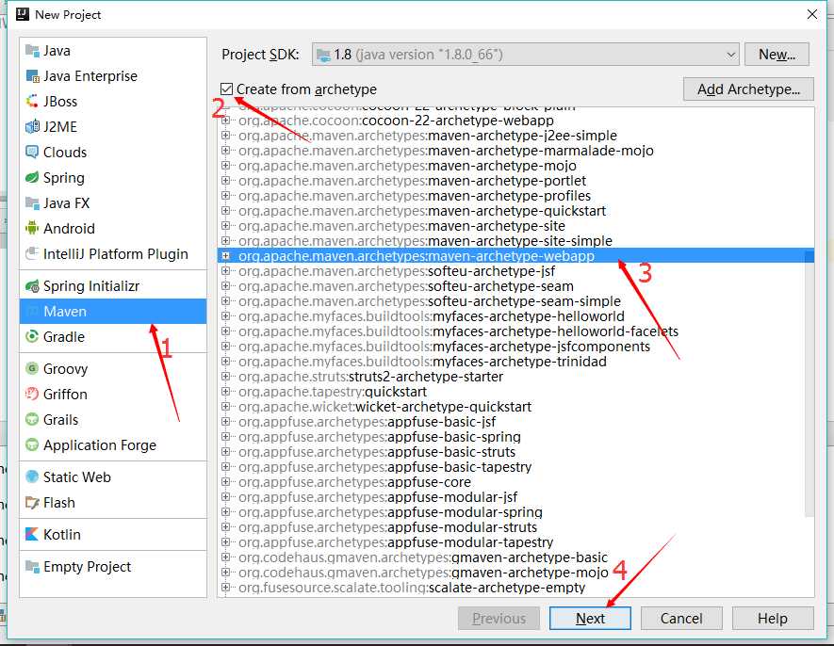This screenshot has height=646, width=834.
Task: Select Maven in project type list
Action: pyautogui.click(x=113, y=312)
